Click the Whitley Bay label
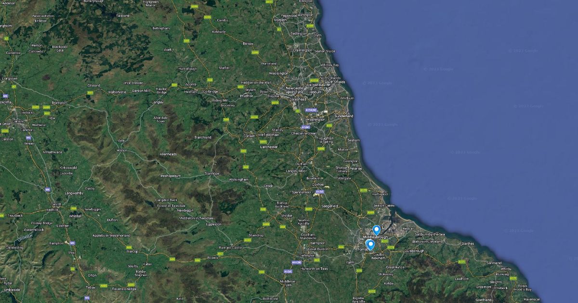The image size is (578, 303). point(330,64)
